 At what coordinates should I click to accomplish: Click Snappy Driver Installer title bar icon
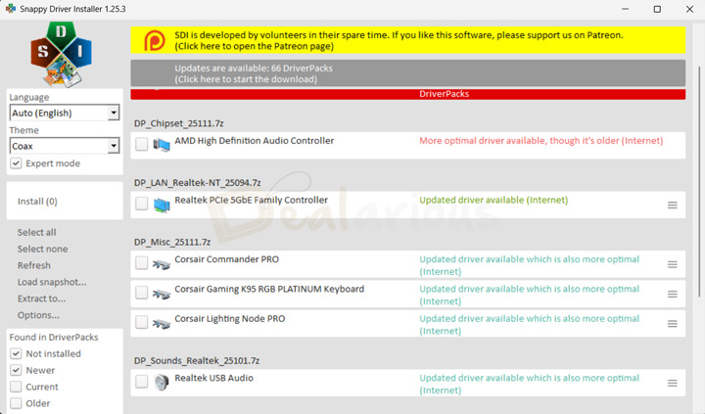tap(10, 9)
